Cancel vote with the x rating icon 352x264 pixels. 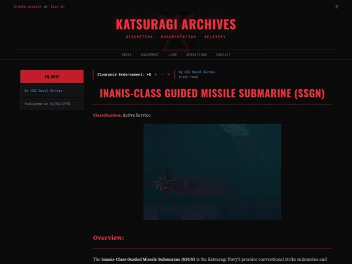(x=169, y=74)
